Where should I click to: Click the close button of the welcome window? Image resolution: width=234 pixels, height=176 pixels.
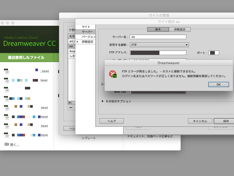(2, 23)
